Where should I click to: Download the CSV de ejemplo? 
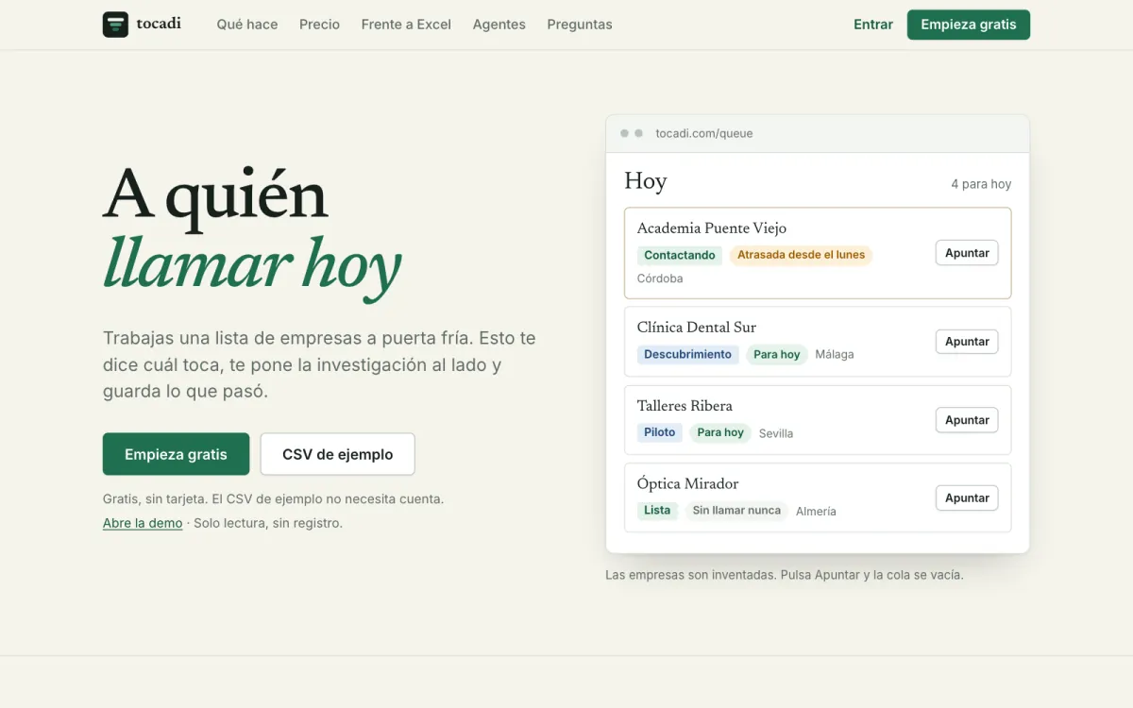point(337,454)
